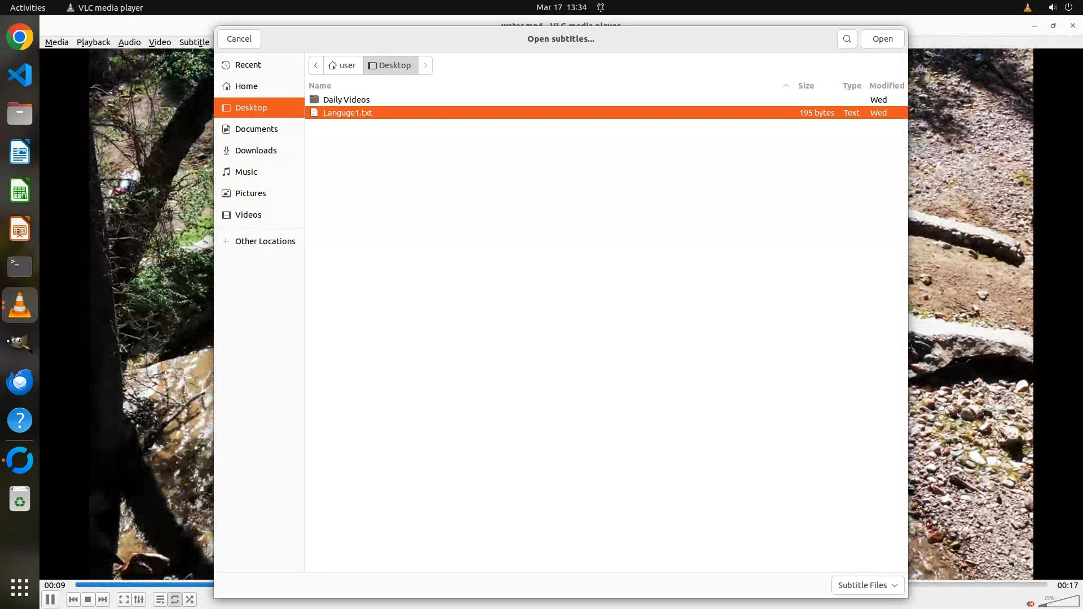Skip to previous media track

(x=73, y=599)
